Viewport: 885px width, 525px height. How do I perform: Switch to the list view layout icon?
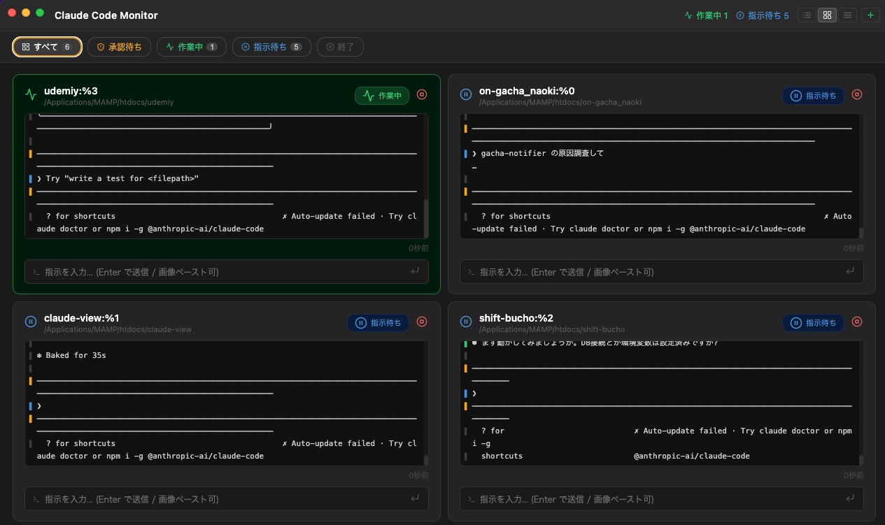click(x=807, y=15)
